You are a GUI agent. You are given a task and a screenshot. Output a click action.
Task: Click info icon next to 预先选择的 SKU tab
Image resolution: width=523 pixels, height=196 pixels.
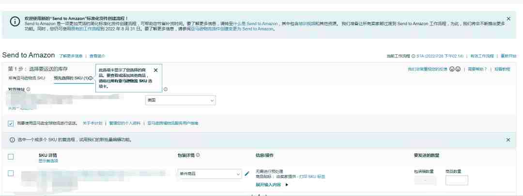91,78
